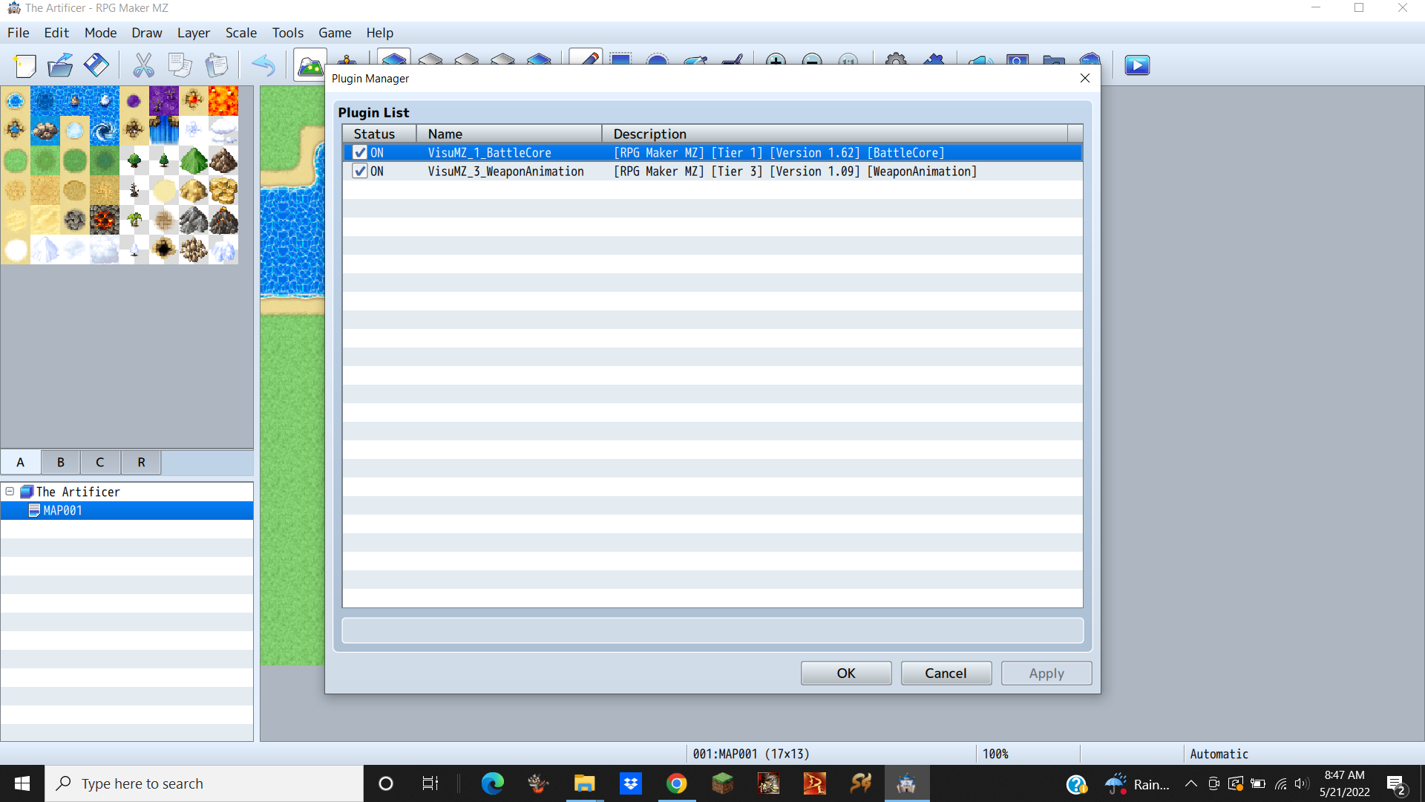Viewport: 1425px width, 802px height.
Task: Click the Cortana circle icon
Action: click(386, 783)
